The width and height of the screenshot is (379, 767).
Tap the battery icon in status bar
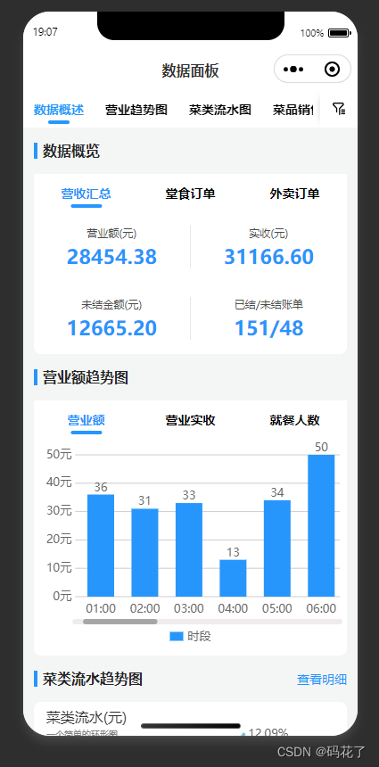coord(340,33)
